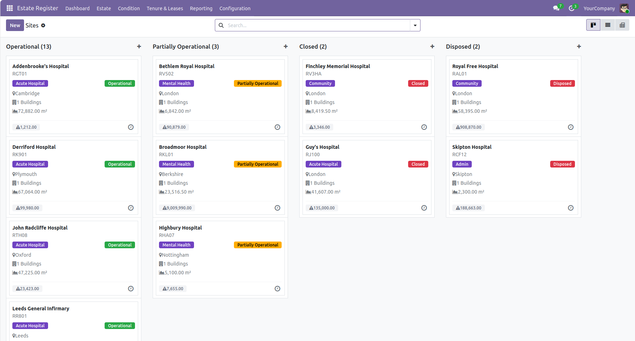Add a card to Closed column
Screen dimensions: 635x341
[432, 47]
